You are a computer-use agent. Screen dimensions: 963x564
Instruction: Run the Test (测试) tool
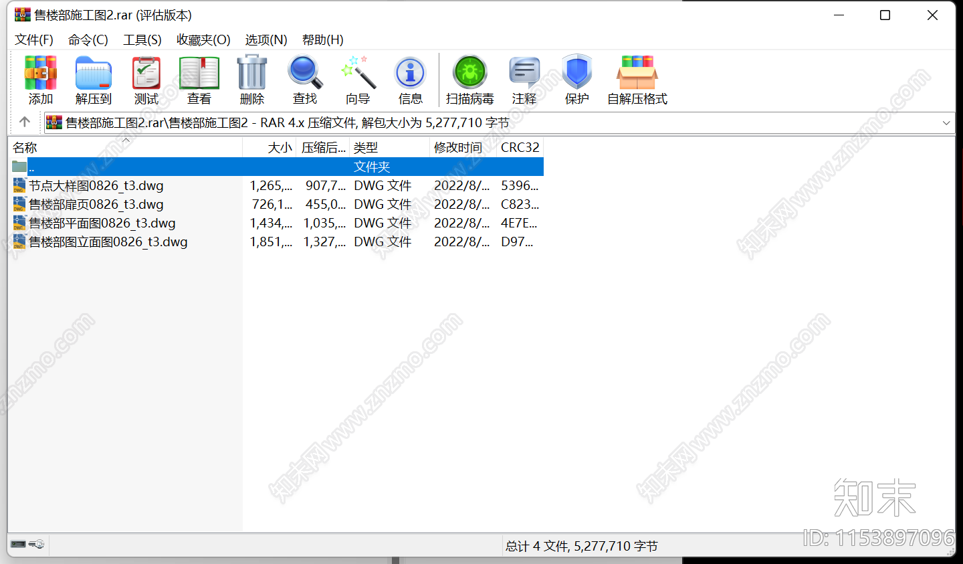[x=146, y=73]
